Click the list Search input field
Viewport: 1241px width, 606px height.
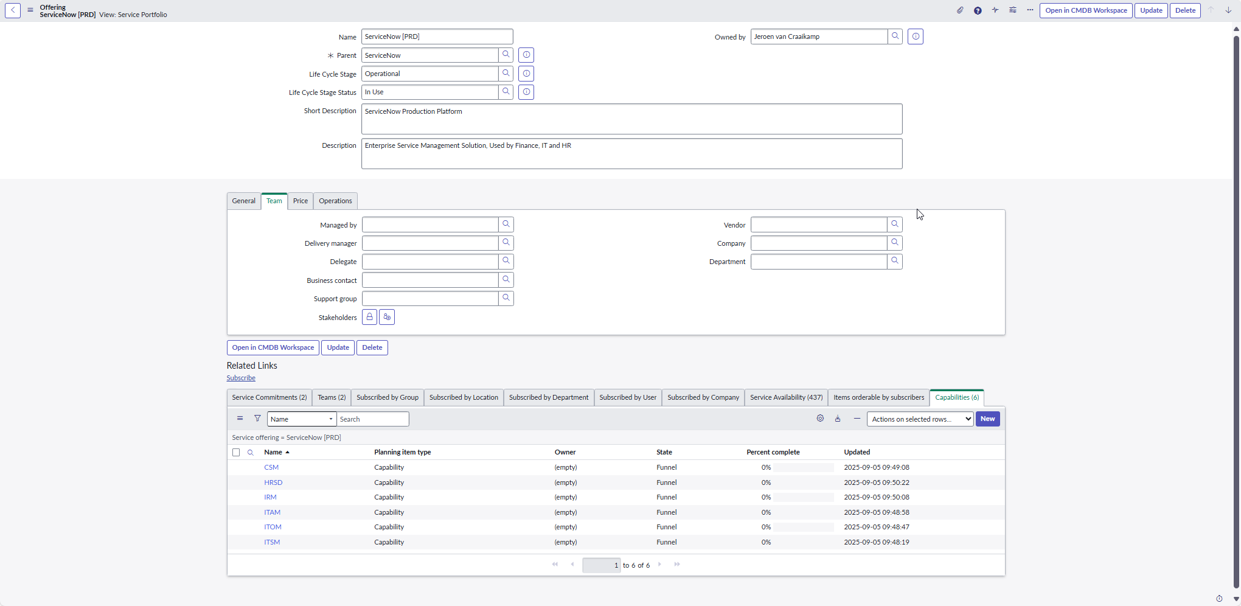click(x=372, y=419)
